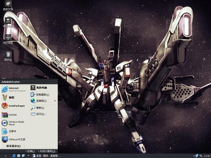The width and height of the screenshot is (211, 158).
Task: Click the tray icon beside the clock
Action: 201,156
